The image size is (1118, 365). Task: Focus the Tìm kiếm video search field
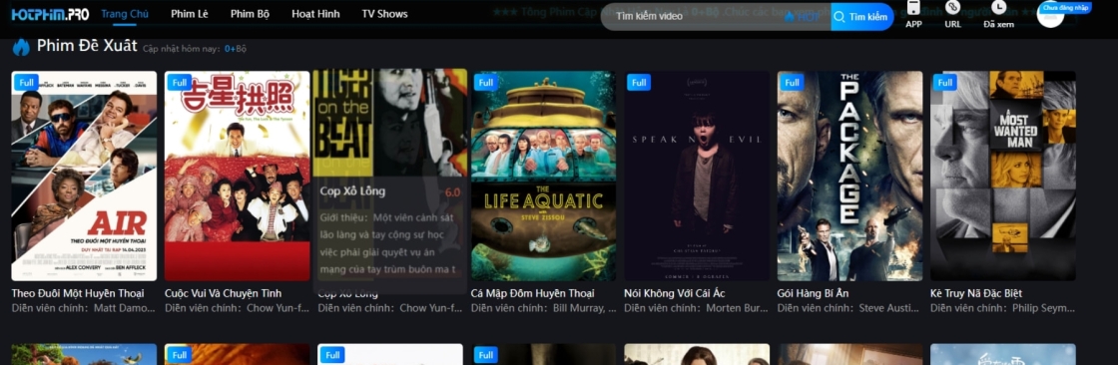tap(715, 16)
